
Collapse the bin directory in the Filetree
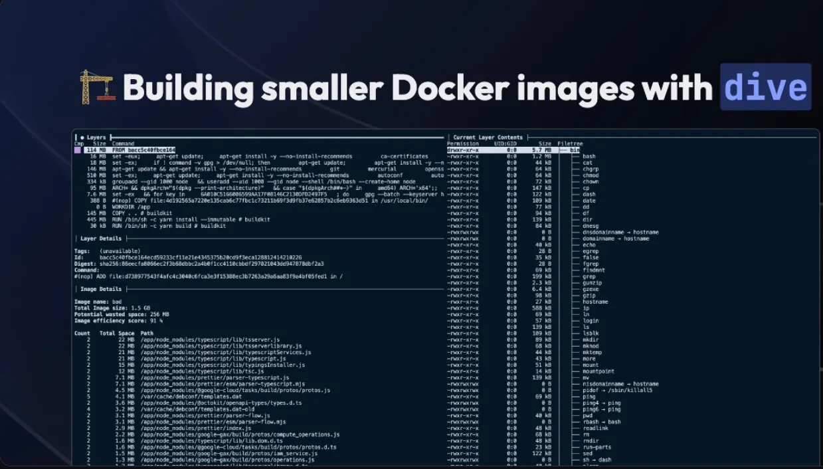click(574, 150)
